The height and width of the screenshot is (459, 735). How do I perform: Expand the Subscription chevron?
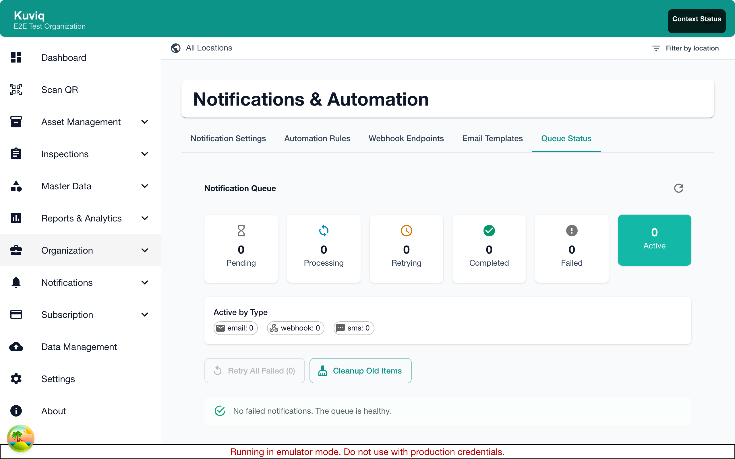click(x=145, y=315)
